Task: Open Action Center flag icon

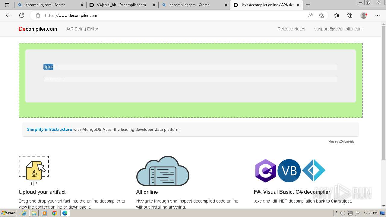Action: 357,213
